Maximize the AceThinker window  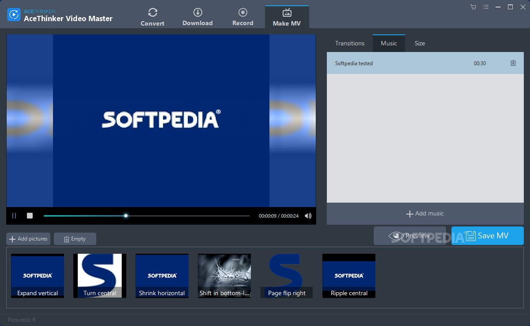tap(510, 7)
